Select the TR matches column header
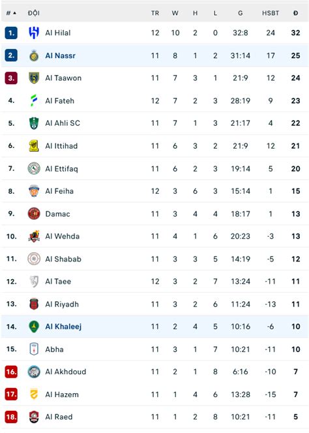The height and width of the screenshot is (433, 309). pos(155,13)
